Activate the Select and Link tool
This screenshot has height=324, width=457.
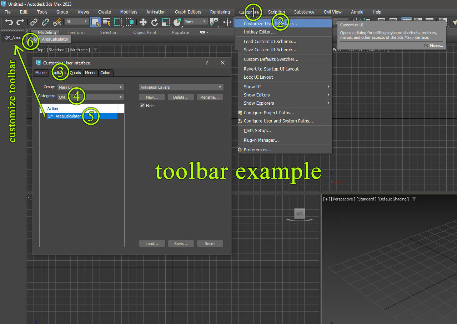34,22
